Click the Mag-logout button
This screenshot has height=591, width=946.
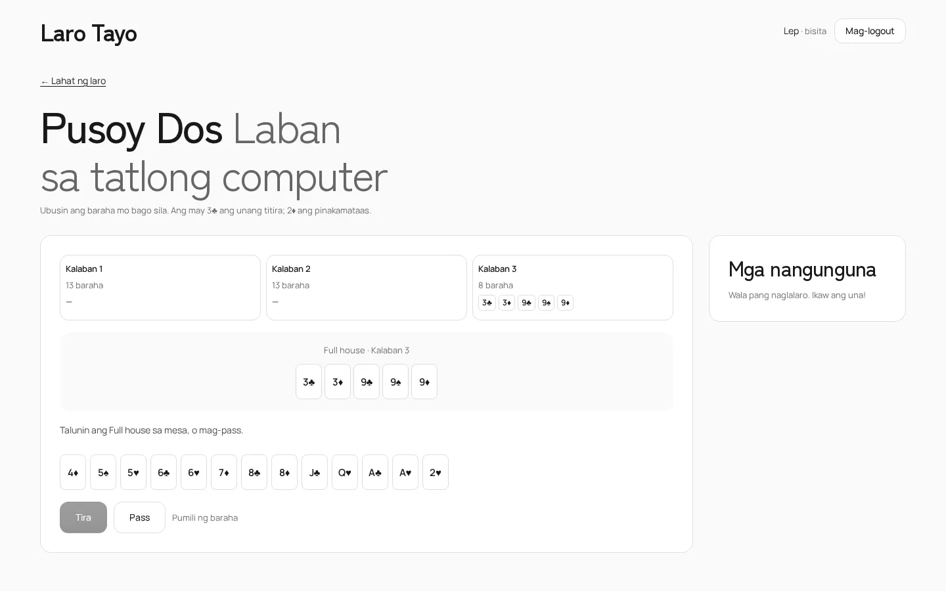pyautogui.click(x=870, y=31)
